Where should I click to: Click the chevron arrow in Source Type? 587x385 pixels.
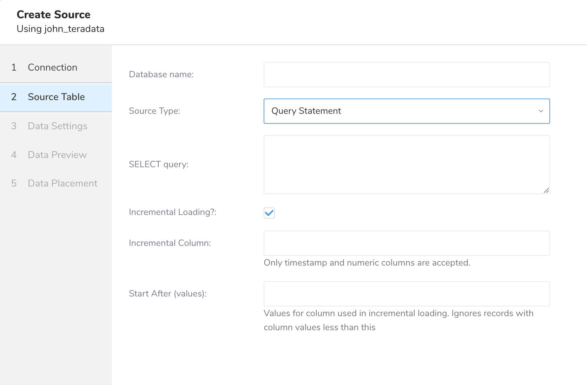click(x=541, y=111)
